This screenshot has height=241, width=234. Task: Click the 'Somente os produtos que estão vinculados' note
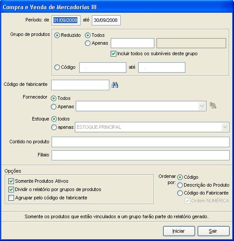(x=116, y=216)
